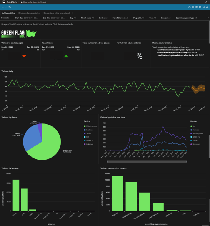The width and height of the screenshot is (210, 226).
Task: Toggle Desktop in pie chart legend
Action: [88, 130]
